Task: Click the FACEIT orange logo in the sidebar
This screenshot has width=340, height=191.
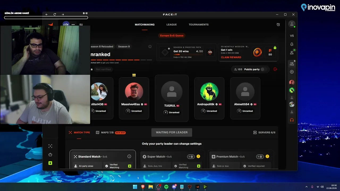Action: [50, 24]
